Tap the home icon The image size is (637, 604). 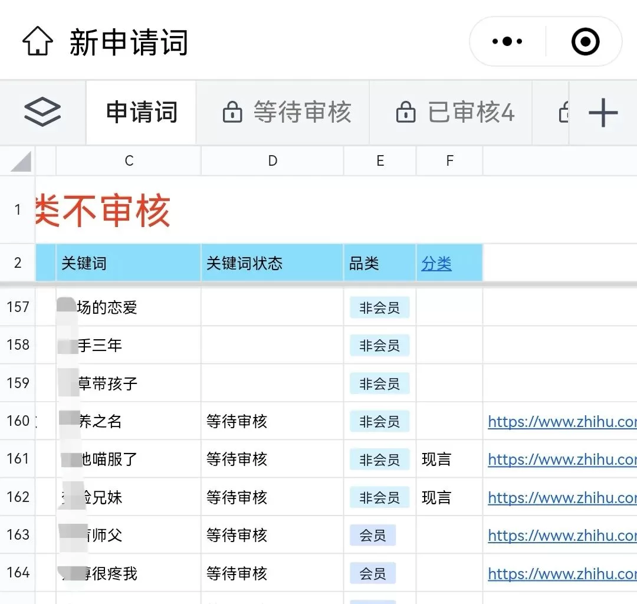pyautogui.click(x=38, y=42)
